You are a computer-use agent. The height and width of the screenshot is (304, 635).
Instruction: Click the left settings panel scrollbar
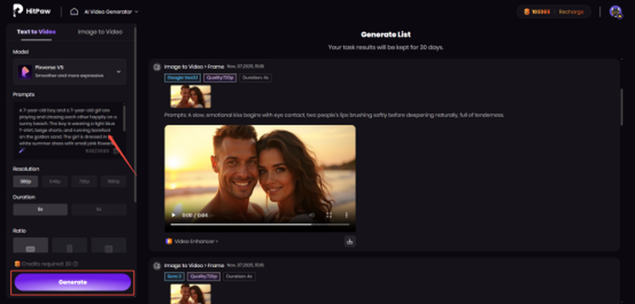(135, 113)
